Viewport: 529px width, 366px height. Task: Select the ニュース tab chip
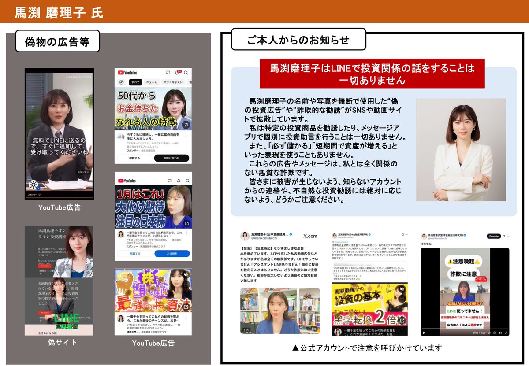click(x=151, y=82)
